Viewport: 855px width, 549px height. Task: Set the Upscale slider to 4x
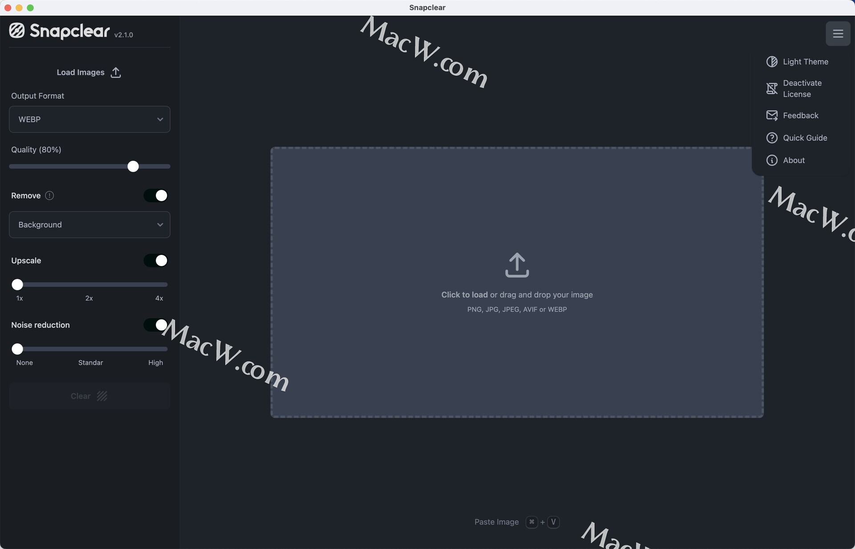(163, 285)
